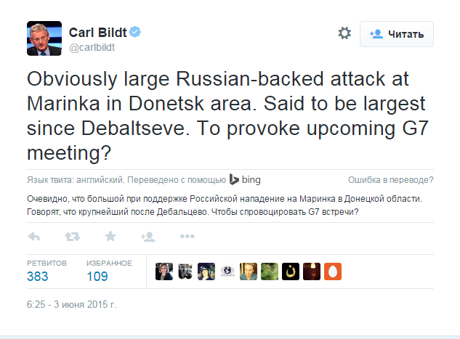Click the follow person icon under tweet
This screenshot has width=460, height=339.
pos(148,237)
